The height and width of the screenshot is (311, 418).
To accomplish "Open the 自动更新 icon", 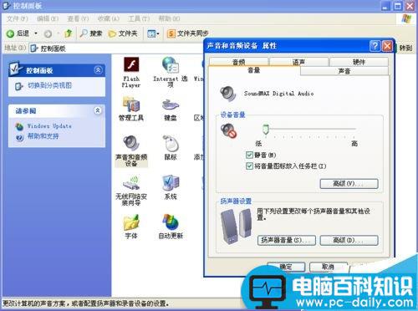I will pyautogui.click(x=171, y=222).
